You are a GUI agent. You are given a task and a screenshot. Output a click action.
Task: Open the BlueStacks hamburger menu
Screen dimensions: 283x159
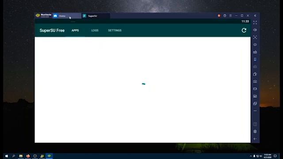click(230, 16)
